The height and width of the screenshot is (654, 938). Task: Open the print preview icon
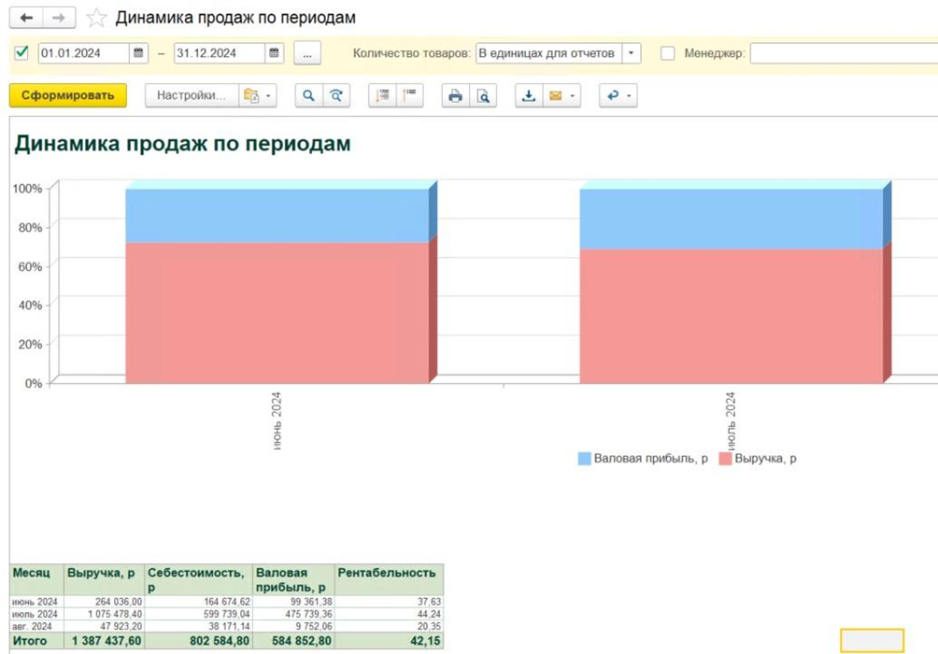coord(482,95)
